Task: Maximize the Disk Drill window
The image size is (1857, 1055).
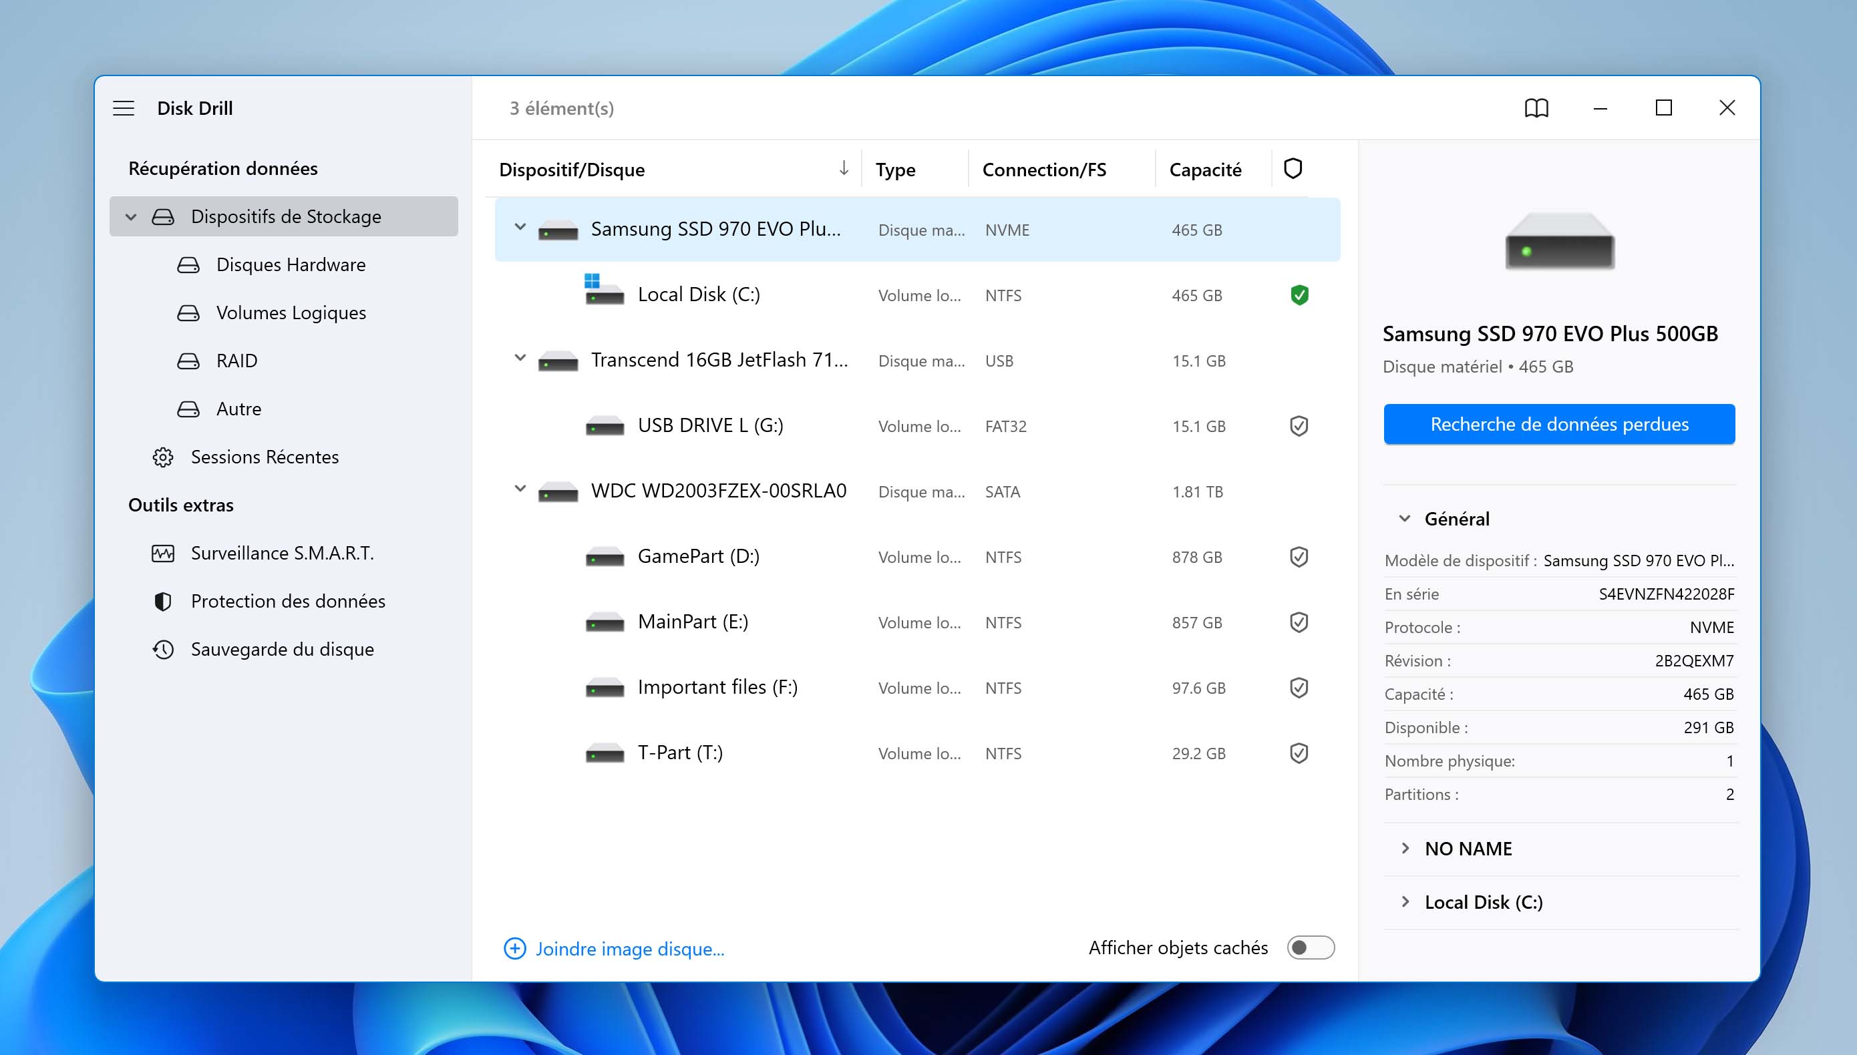Action: tap(1663, 109)
